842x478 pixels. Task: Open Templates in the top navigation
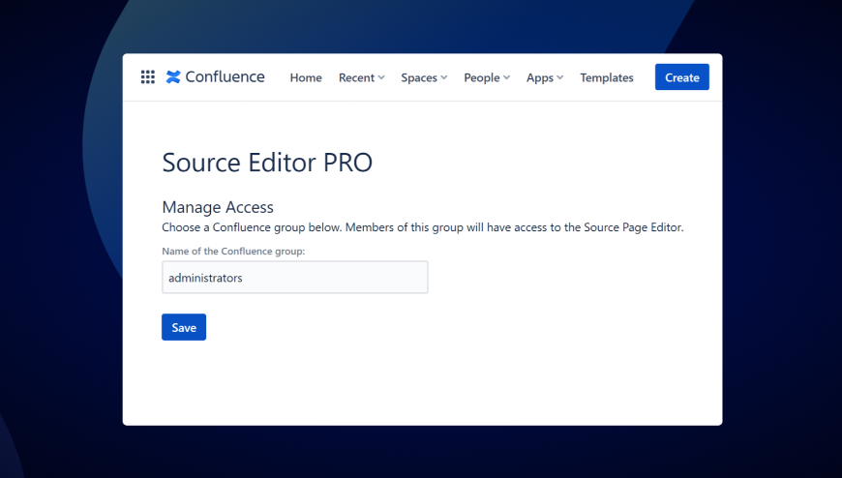click(607, 77)
